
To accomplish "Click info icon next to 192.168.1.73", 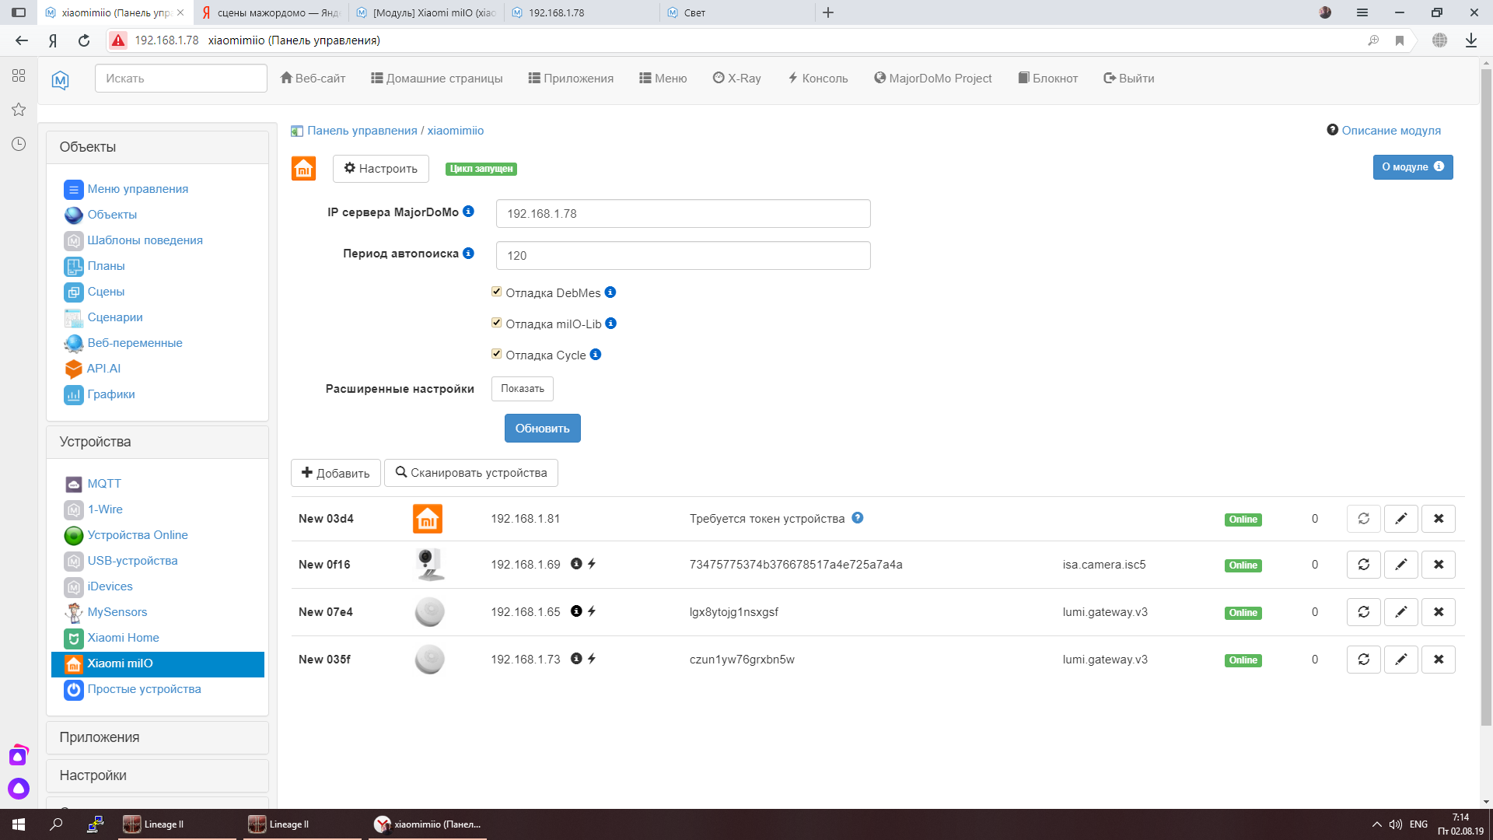I will (x=576, y=659).
